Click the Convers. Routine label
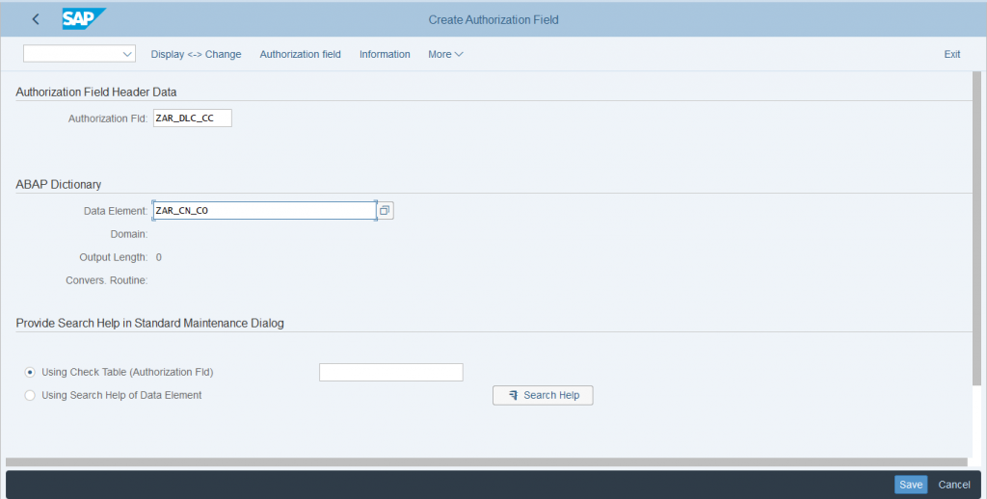The image size is (987, 499). point(106,280)
